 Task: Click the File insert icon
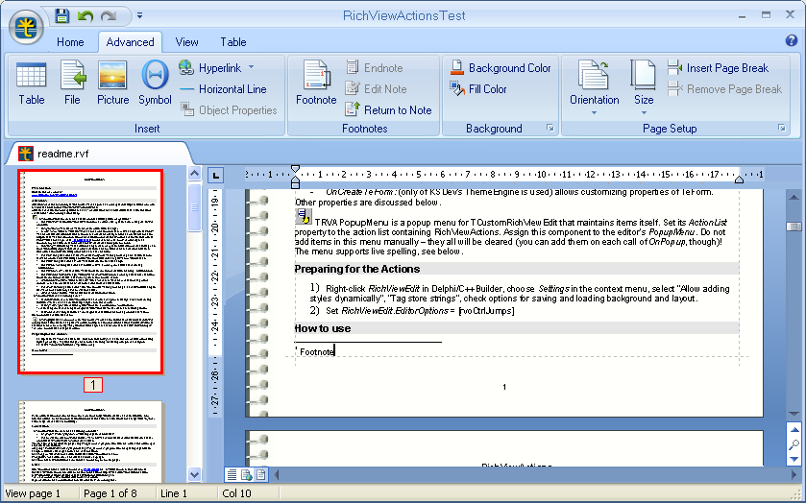click(x=72, y=83)
